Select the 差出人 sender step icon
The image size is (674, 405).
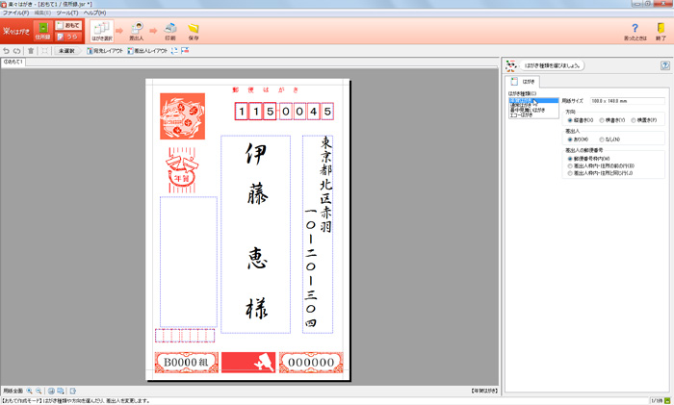(x=137, y=32)
